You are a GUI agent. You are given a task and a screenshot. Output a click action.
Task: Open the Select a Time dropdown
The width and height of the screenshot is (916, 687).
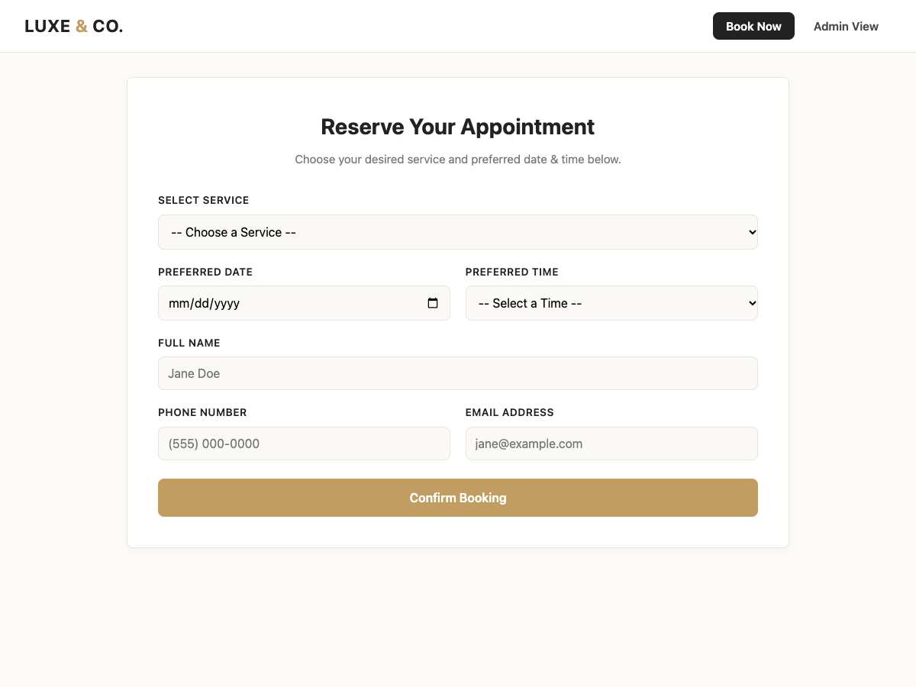611,303
